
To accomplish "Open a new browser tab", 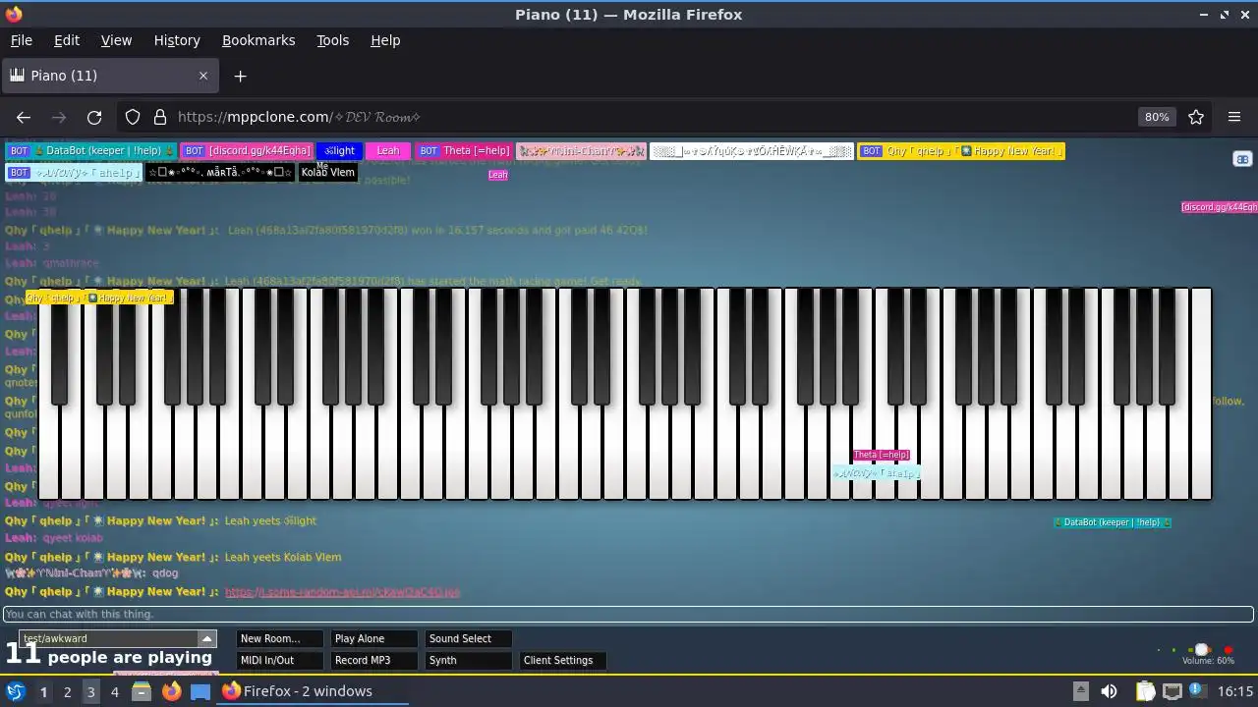I will tap(240, 76).
